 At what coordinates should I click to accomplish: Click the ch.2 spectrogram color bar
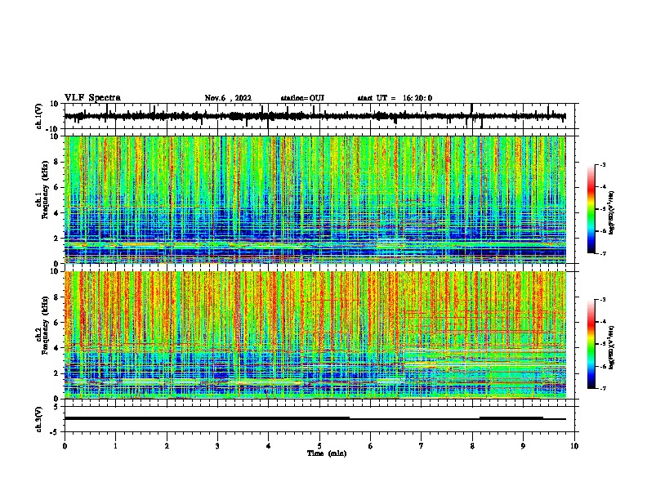click(591, 344)
